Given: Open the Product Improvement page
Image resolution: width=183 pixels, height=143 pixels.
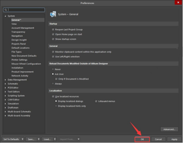Looking at the screenshot, I should click(x=22, y=72).
